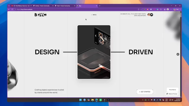This screenshot has width=189, height=106.
Task: Click the GET STARTED button
Action: 145,92
